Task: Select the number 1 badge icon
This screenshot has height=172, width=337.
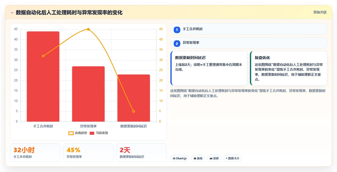Action: click(x=177, y=30)
